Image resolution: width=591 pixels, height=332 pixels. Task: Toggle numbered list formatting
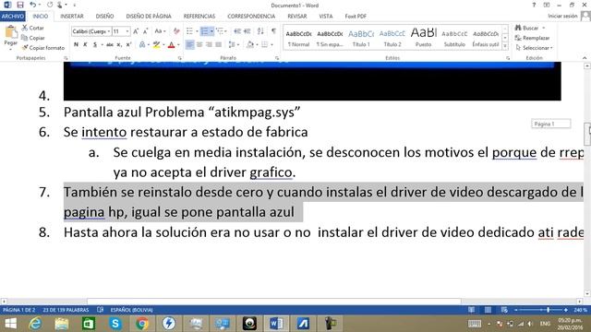[x=204, y=31]
